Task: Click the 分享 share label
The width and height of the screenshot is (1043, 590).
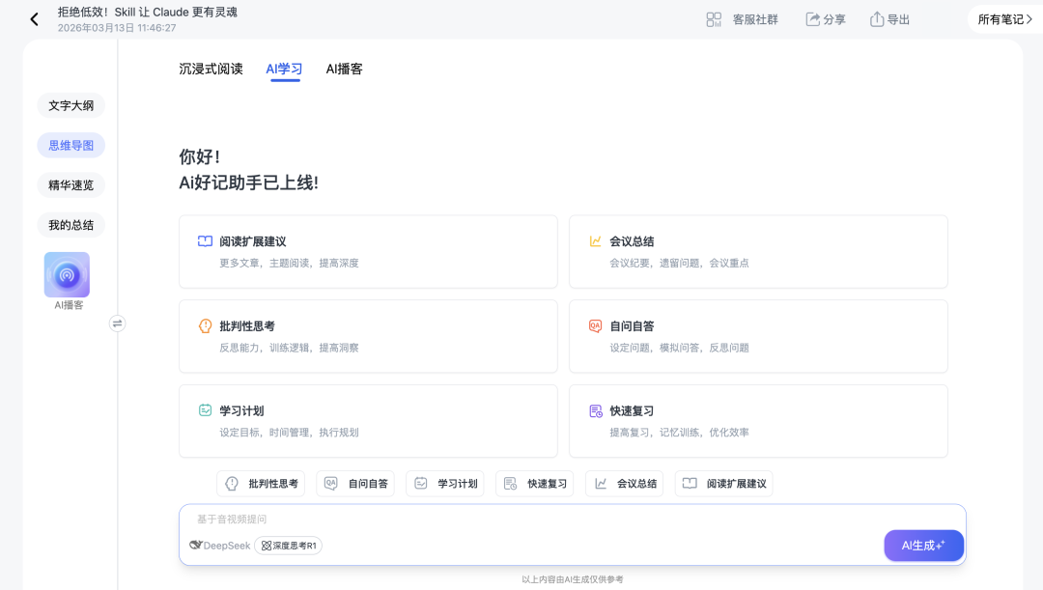Action: click(x=834, y=19)
